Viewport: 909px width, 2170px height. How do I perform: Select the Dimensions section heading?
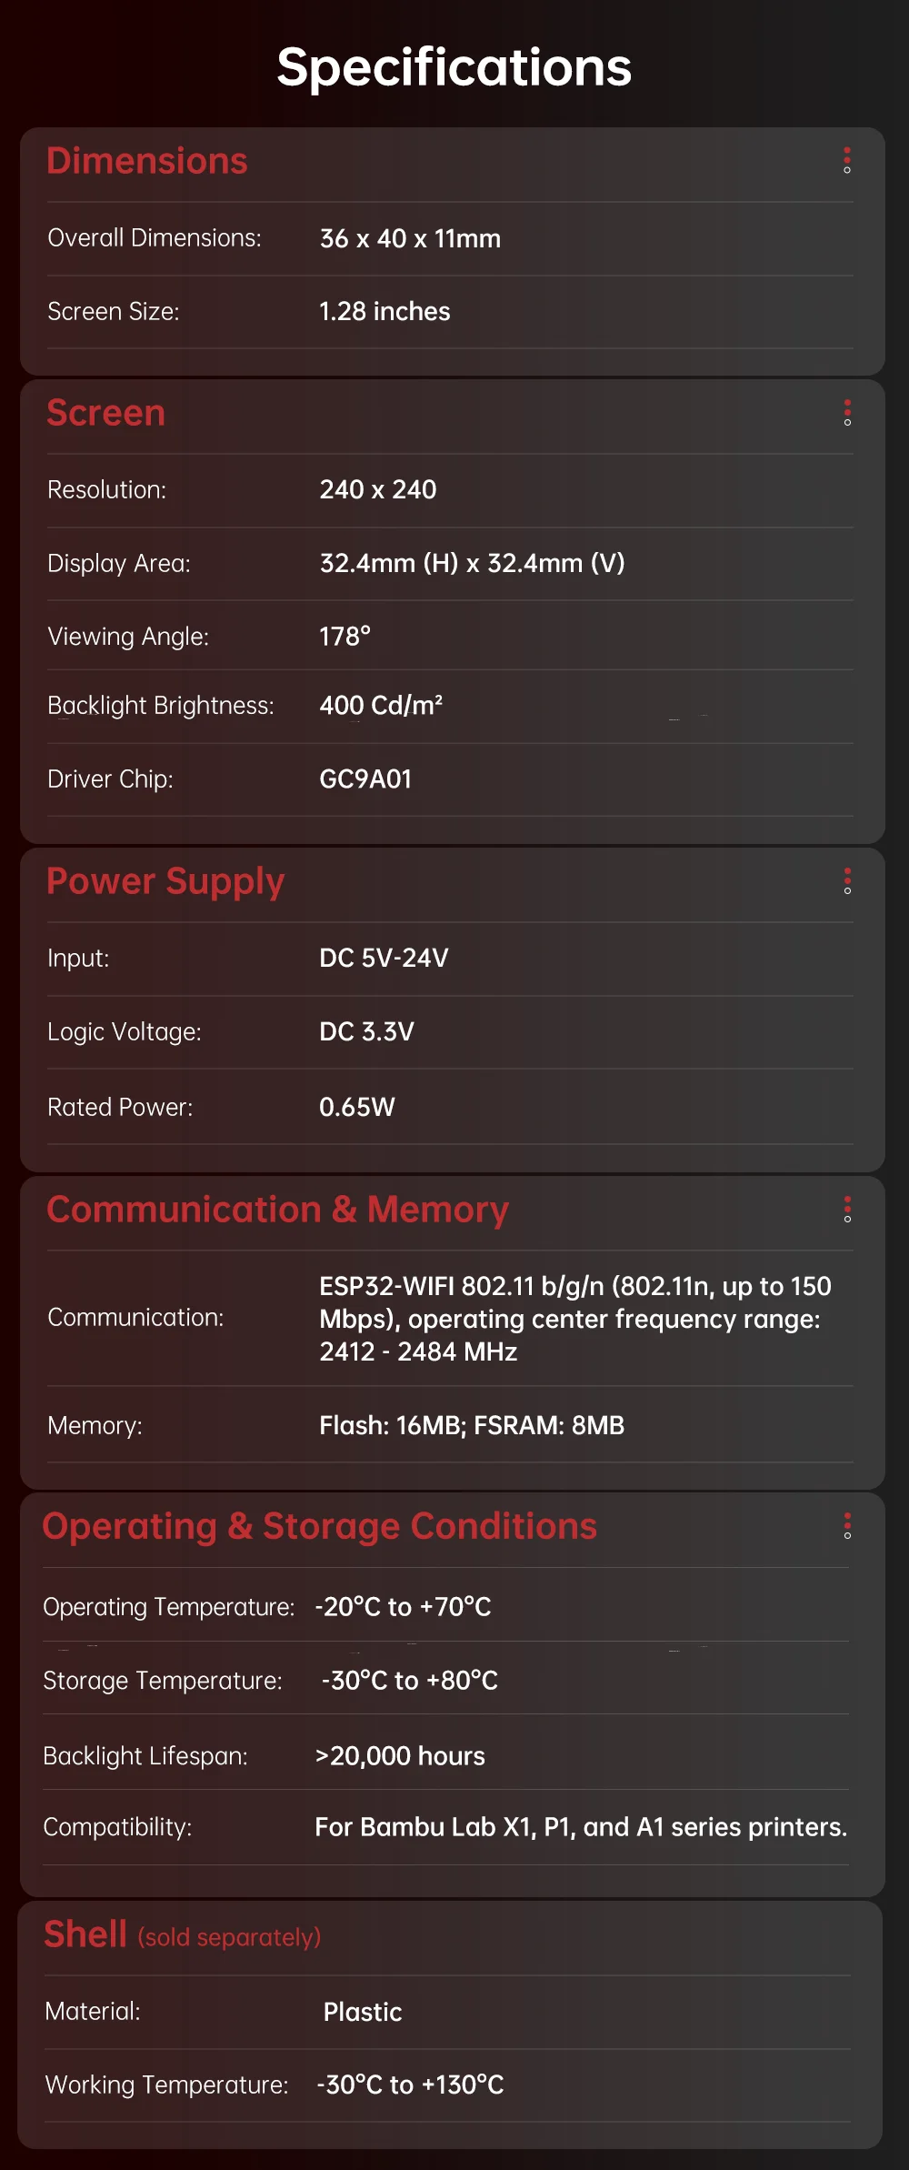click(x=147, y=161)
